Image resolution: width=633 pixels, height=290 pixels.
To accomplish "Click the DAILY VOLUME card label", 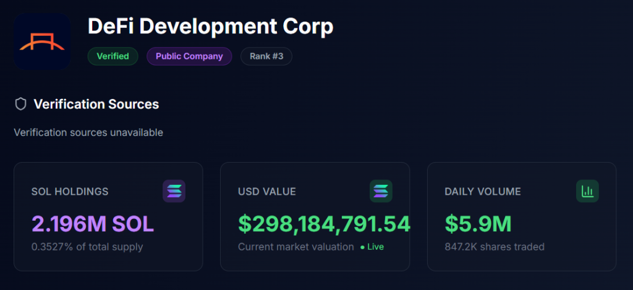I will click(x=483, y=192).
